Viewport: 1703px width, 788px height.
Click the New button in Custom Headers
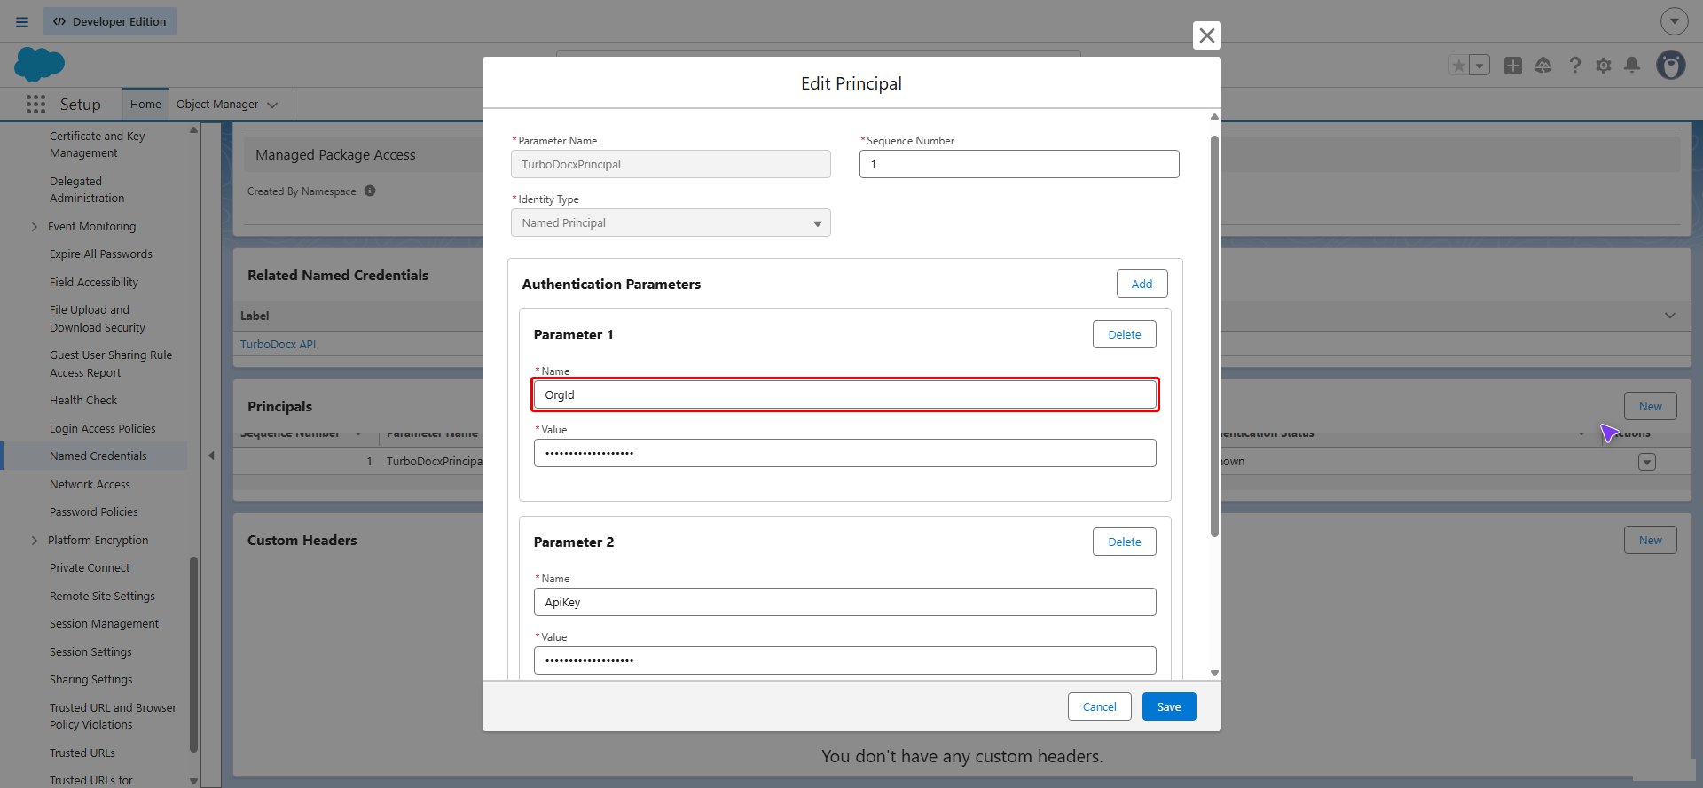(1650, 540)
